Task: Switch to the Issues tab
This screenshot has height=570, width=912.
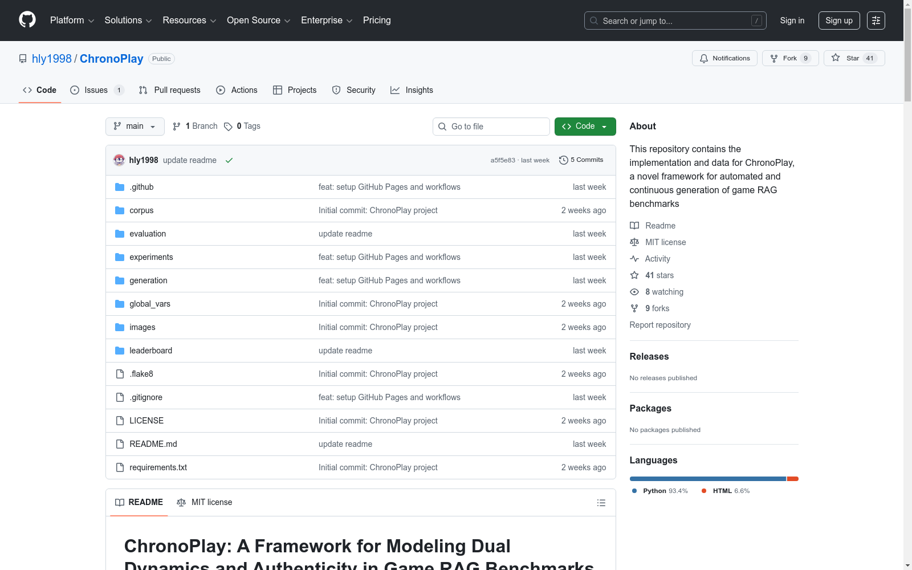Action: coord(97,90)
